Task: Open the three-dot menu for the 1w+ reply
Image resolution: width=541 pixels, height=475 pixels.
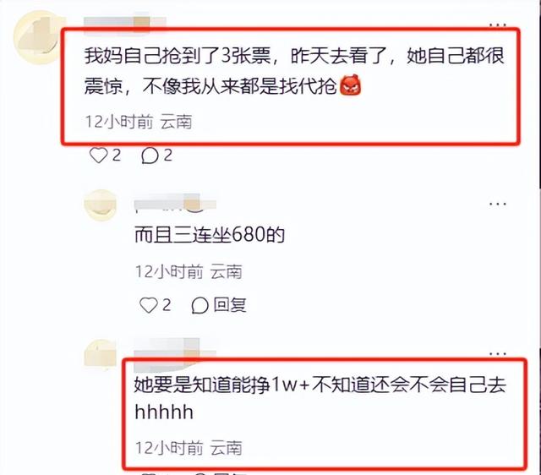Action: click(498, 353)
